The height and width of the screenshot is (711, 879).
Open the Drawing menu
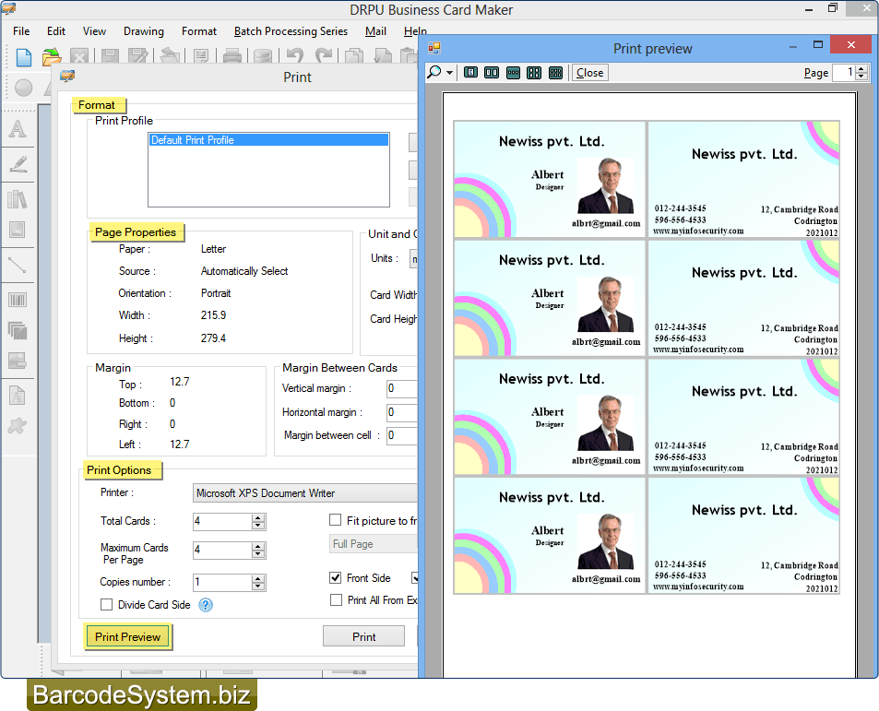click(144, 31)
